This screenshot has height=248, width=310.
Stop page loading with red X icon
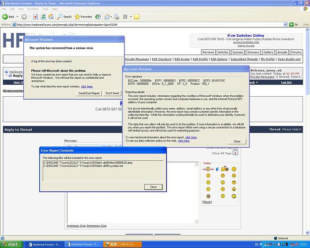(35, 17)
